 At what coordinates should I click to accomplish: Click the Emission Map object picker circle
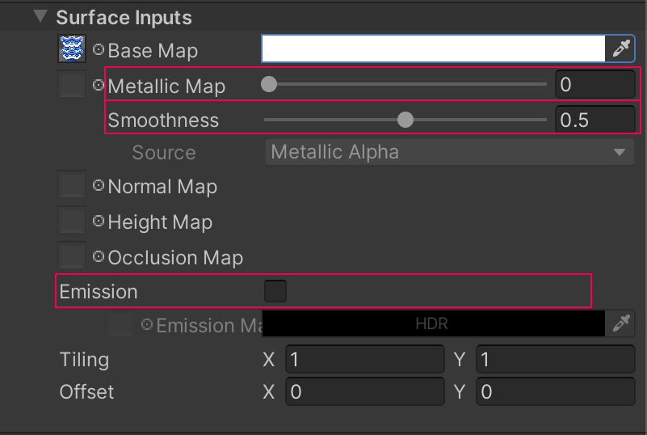click(147, 325)
